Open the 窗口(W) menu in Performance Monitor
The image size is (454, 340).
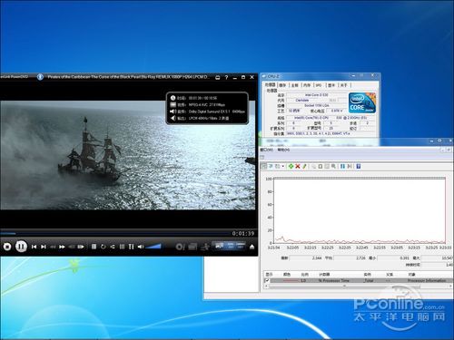(267, 150)
